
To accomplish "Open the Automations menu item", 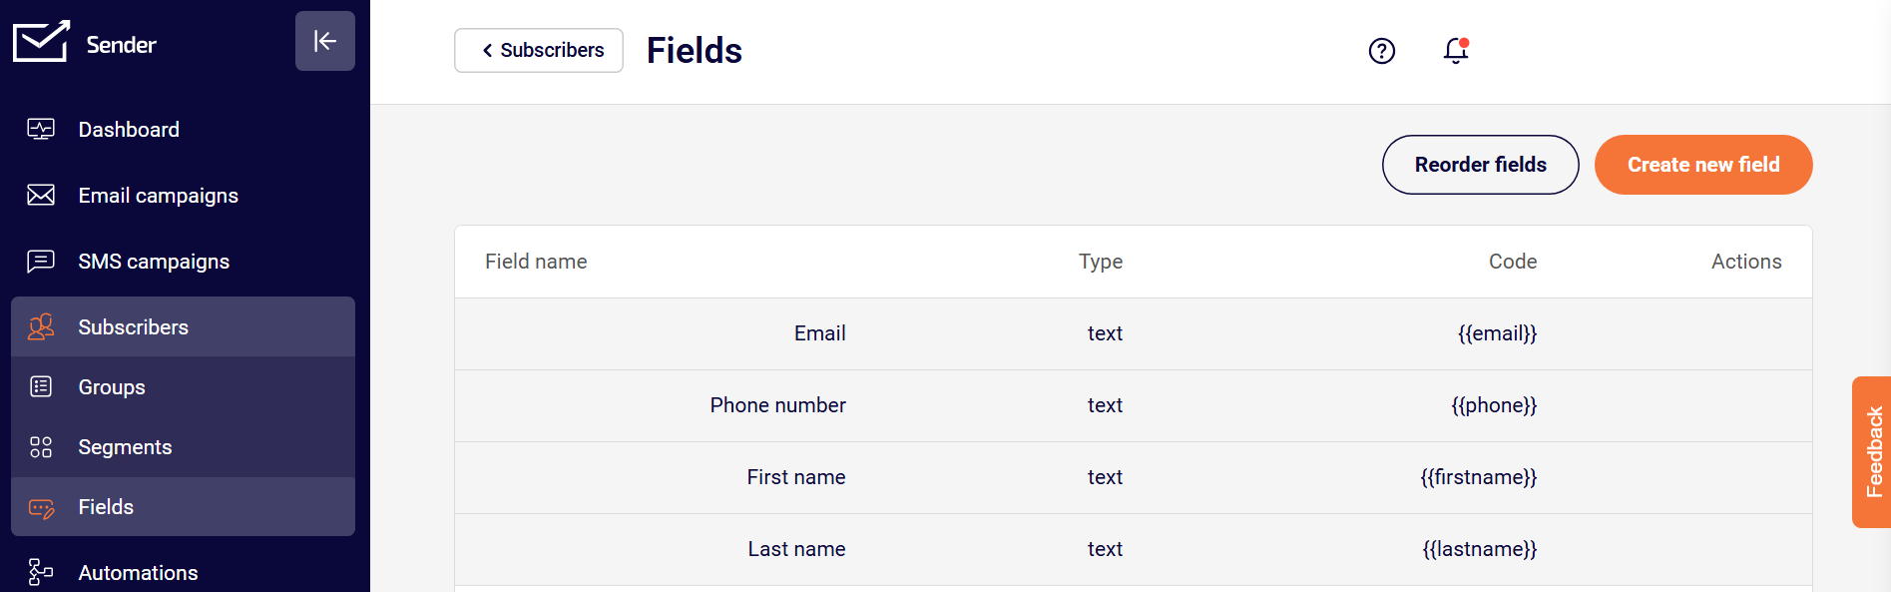I will (x=138, y=573).
